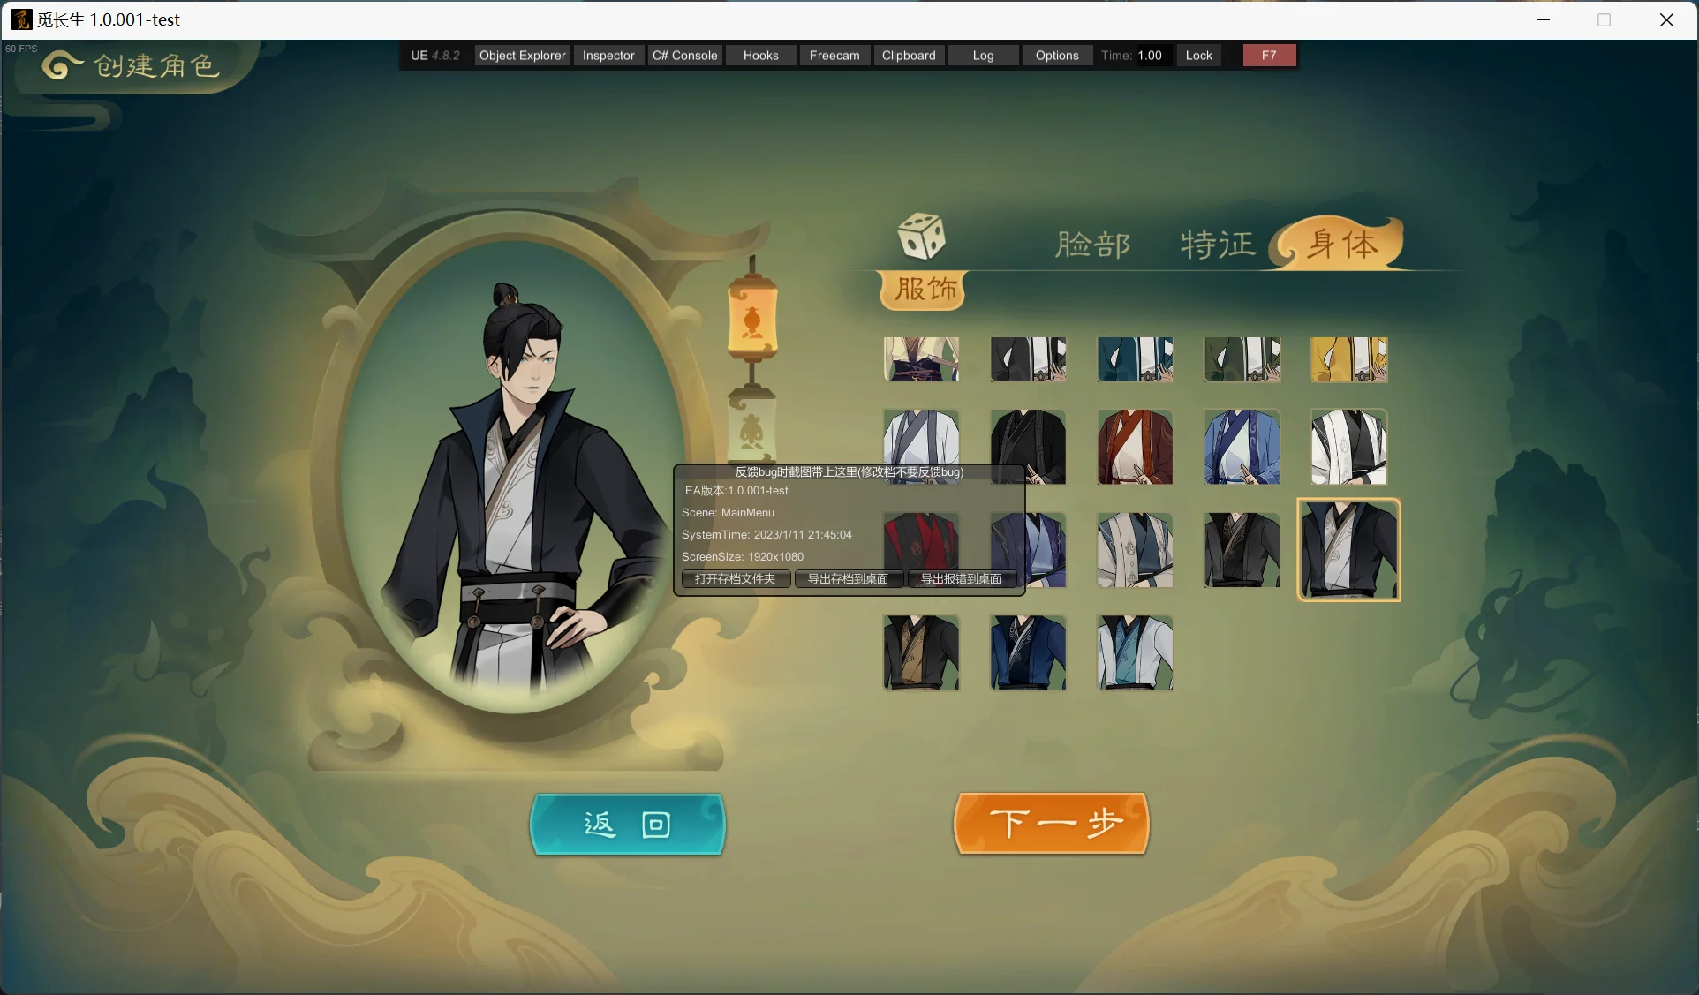The height and width of the screenshot is (995, 1699).
Task: Click the dice randomize icon
Action: pyautogui.click(x=921, y=236)
